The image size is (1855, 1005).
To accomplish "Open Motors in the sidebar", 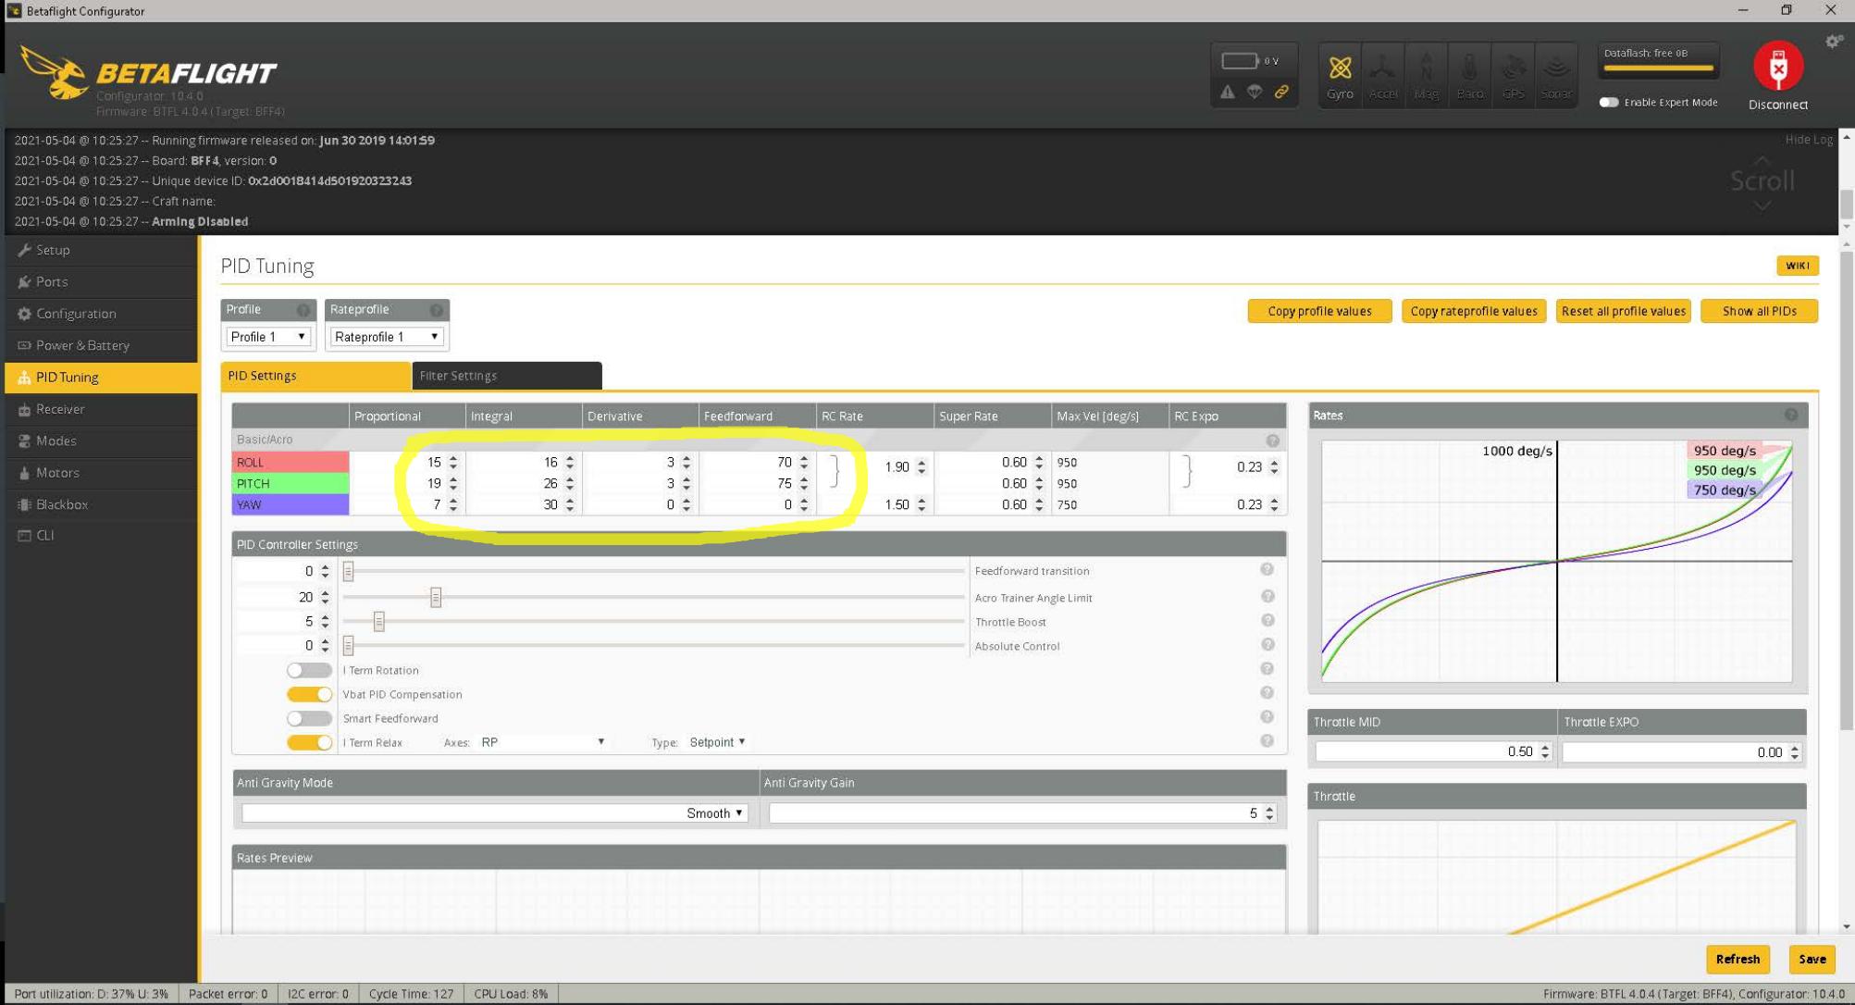I will (102, 473).
